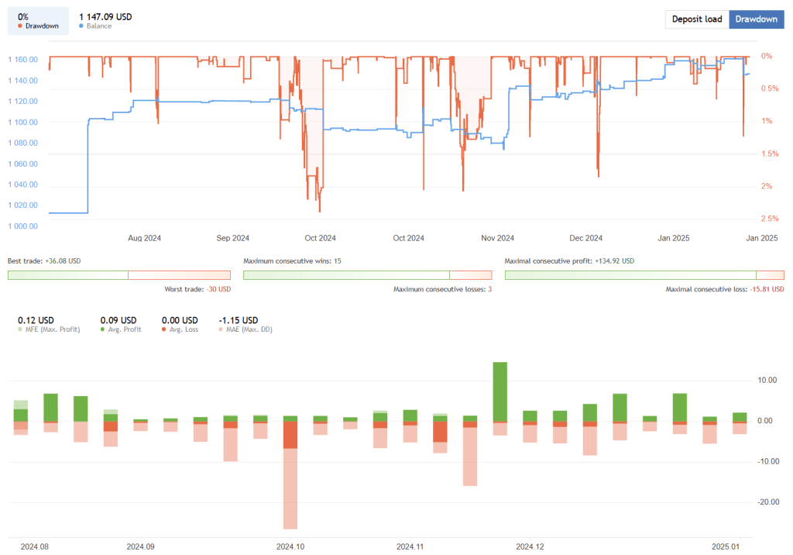This screenshot has width=793, height=555.
Task: Click the 1 147.09 USD balance figure
Action: [105, 16]
